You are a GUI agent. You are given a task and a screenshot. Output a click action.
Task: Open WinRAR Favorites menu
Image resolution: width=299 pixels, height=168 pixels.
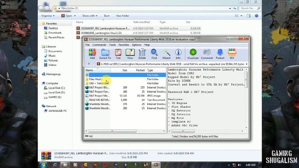[x=123, y=45]
